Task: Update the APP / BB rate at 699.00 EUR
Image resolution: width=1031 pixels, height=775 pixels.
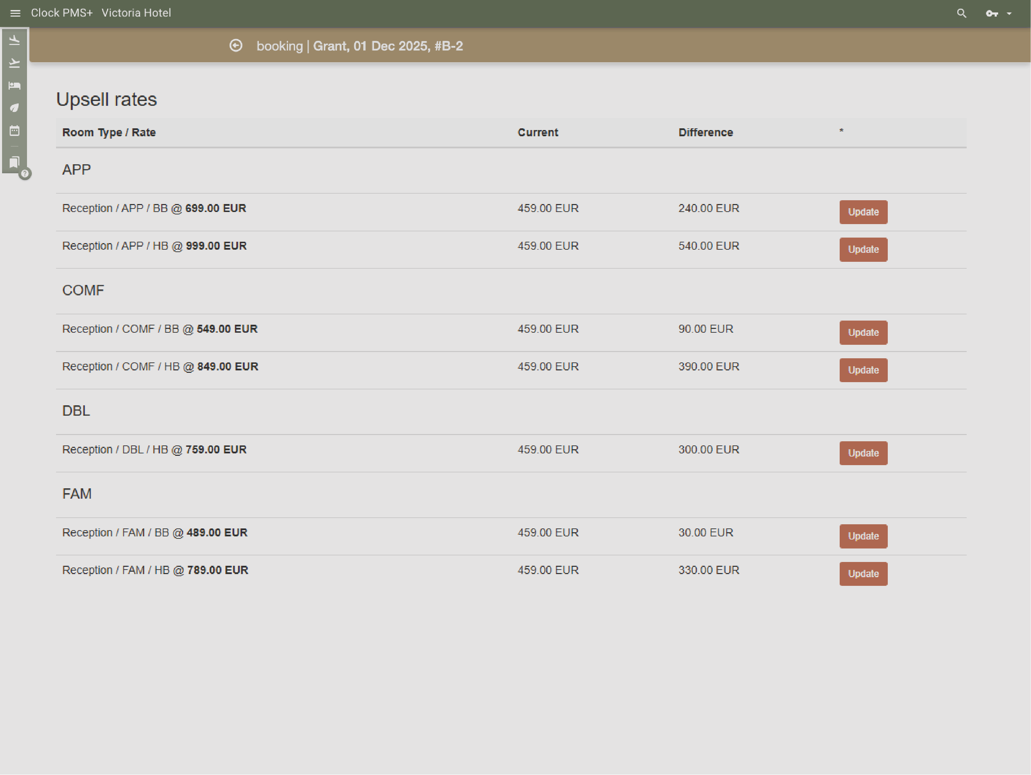Action: (863, 212)
